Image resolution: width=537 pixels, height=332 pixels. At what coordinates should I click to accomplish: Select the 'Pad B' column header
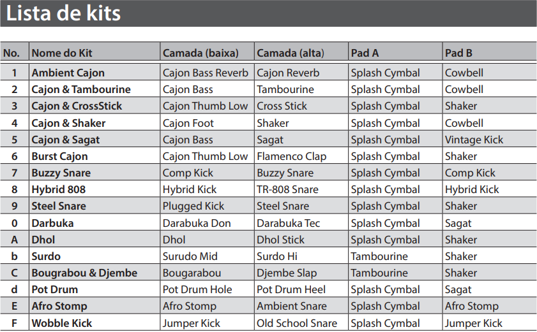[x=458, y=53]
